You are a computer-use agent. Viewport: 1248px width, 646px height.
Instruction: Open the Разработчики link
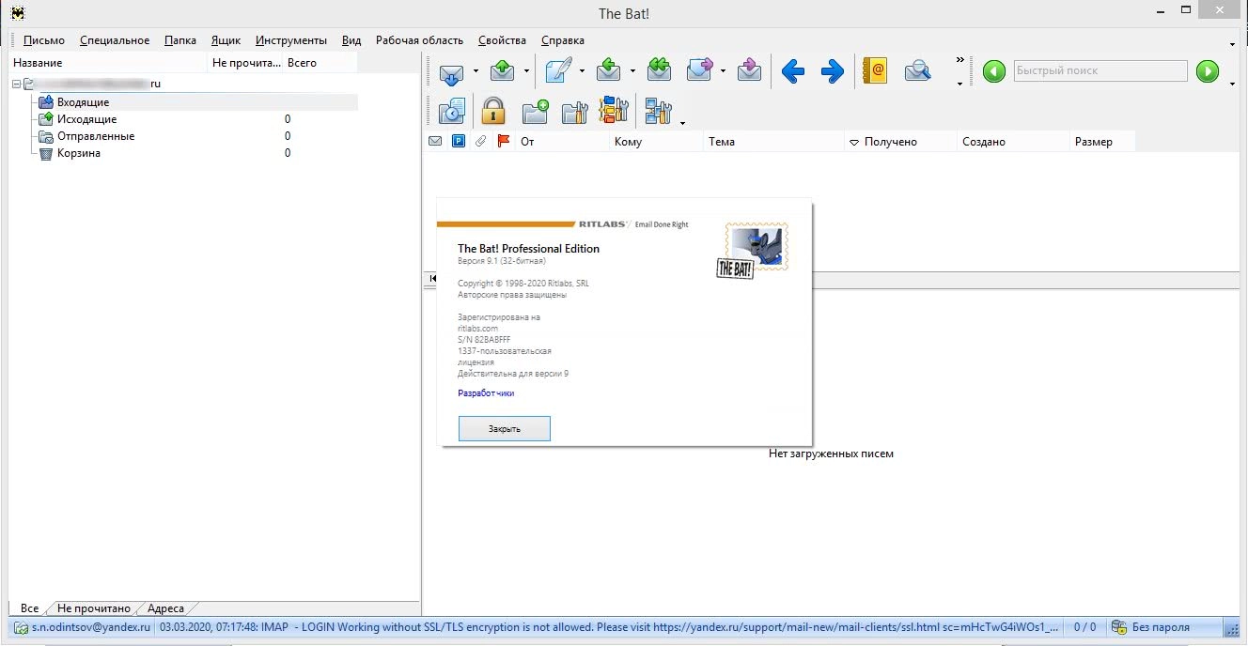pos(486,393)
